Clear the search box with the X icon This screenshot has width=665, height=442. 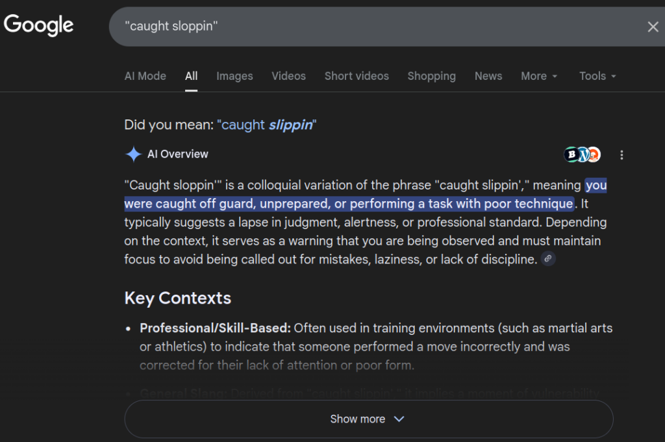[653, 27]
